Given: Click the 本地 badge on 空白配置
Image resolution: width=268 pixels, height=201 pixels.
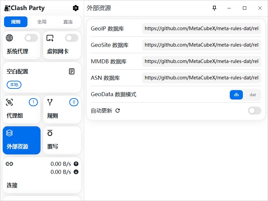Looking at the screenshot, I should (14, 85).
